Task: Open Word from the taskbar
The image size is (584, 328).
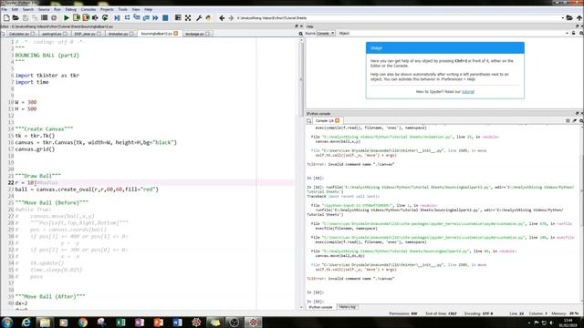Action: pos(177,322)
